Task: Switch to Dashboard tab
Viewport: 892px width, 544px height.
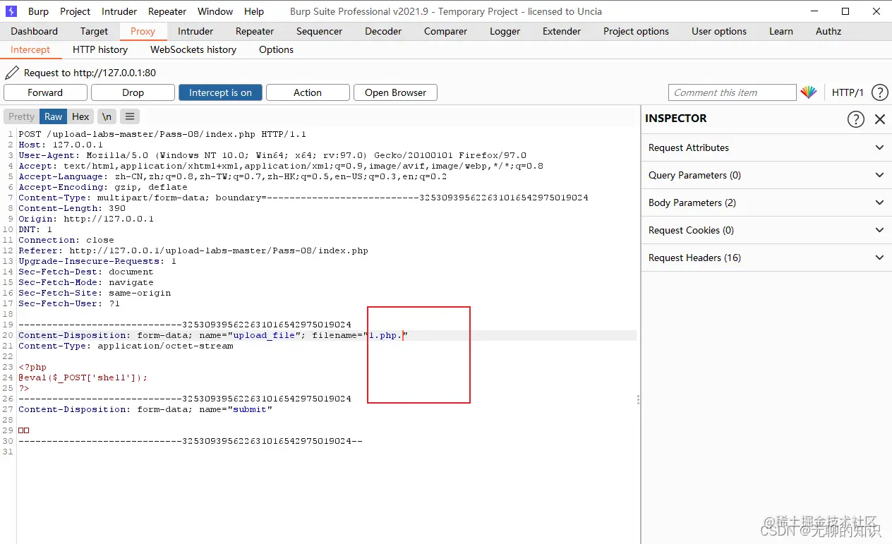Action: pos(34,31)
